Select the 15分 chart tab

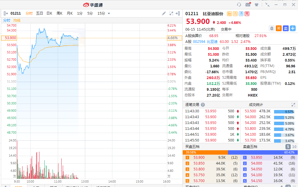click(101, 13)
